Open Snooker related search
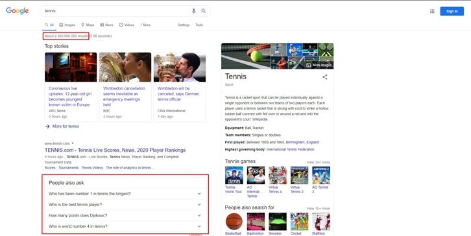This screenshot has height=236, width=471. (277, 224)
